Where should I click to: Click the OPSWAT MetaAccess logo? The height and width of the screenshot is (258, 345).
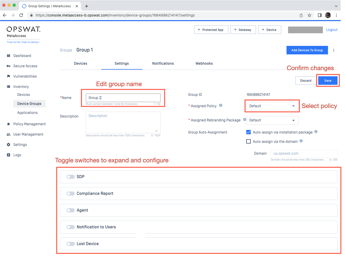pos(23,35)
